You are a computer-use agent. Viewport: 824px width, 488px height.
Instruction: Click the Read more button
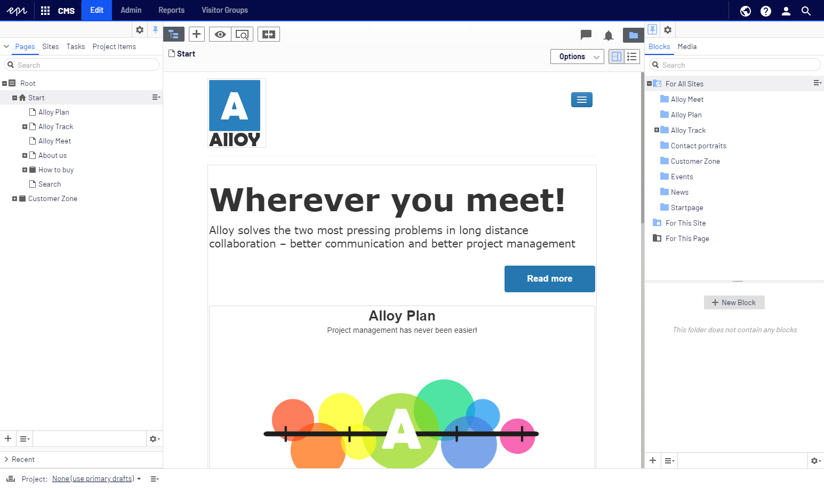[x=549, y=278]
